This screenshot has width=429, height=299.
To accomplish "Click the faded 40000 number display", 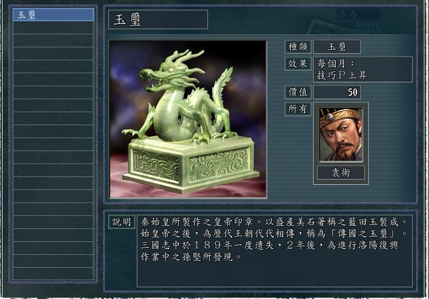I will click(x=367, y=25).
